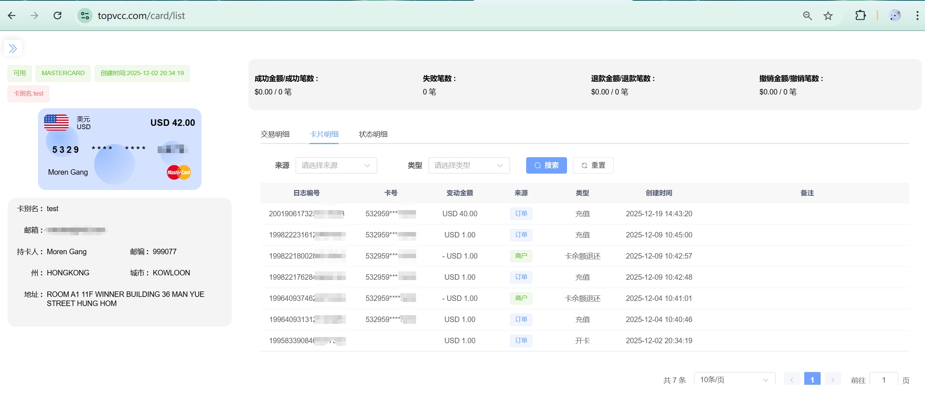
Task: Switch to the 状态明细 tab
Action: click(373, 134)
